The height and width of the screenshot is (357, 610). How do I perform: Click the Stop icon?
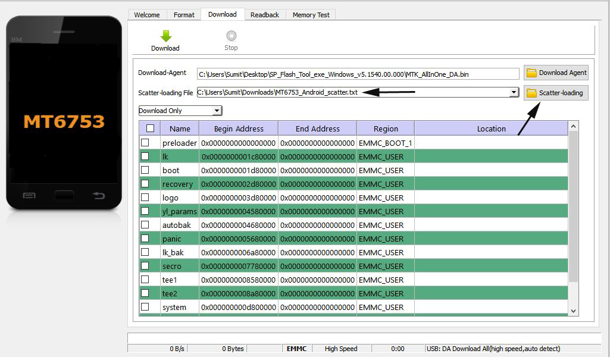(x=231, y=36)
